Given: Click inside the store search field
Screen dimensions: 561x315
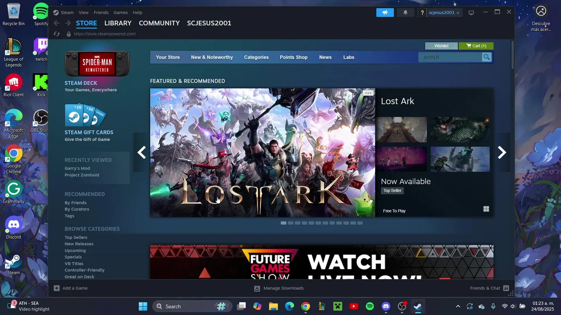Looking at the screenshot, I should tap(450, 57).
